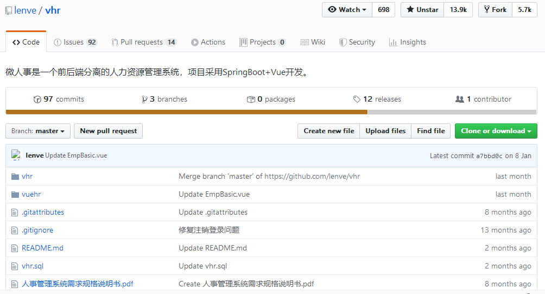Click the eye icon in Watch button
The width and height of the screenshot is (545, 294).
tap(332, 9)
